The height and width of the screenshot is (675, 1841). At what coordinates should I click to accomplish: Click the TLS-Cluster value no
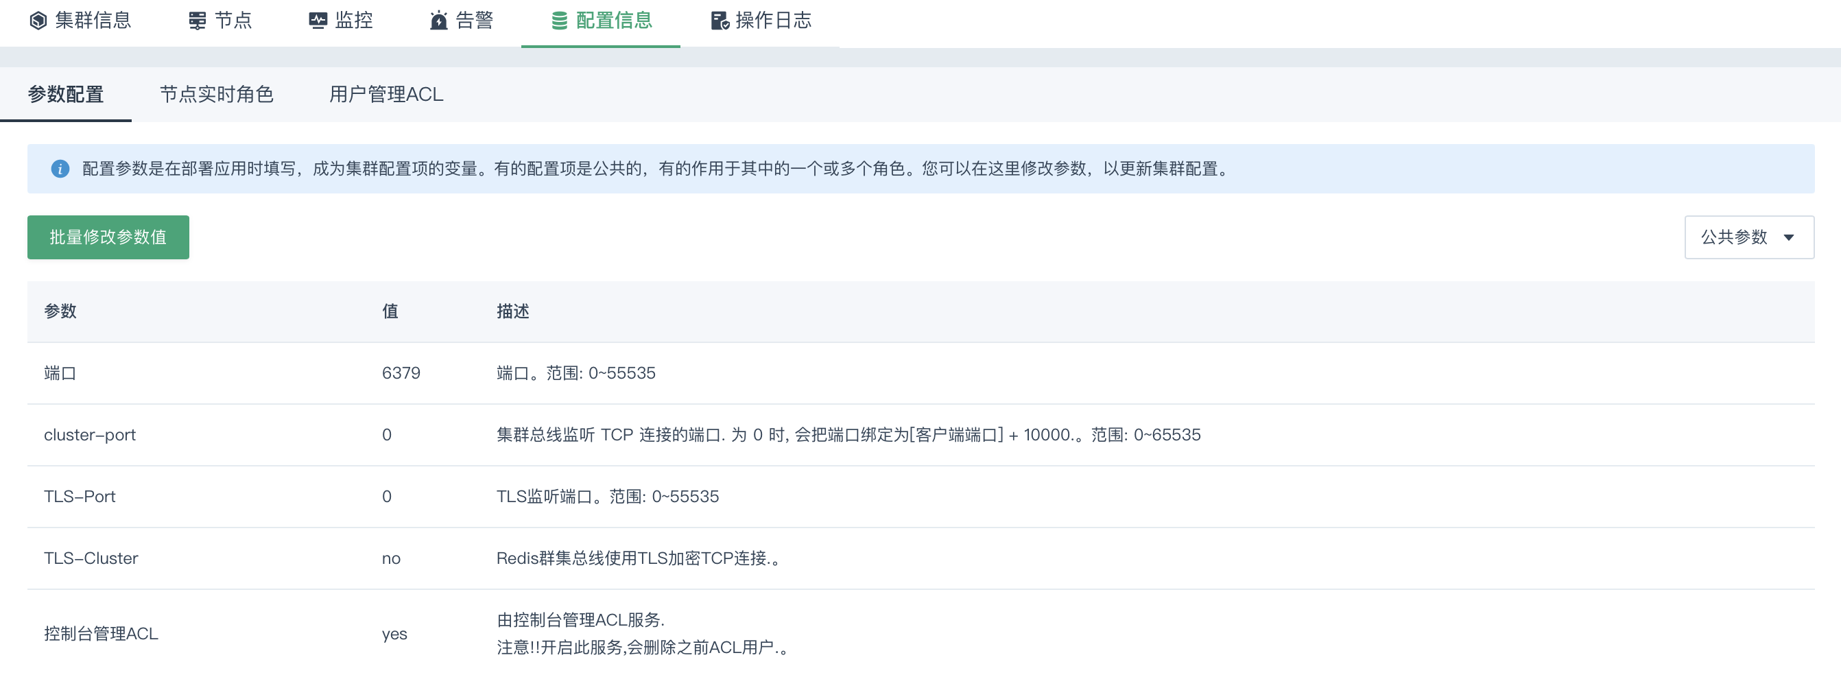391,559
